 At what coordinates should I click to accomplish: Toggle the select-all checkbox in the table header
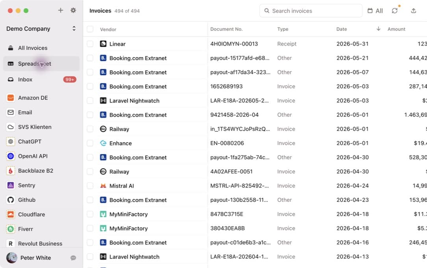click(90, 29)
